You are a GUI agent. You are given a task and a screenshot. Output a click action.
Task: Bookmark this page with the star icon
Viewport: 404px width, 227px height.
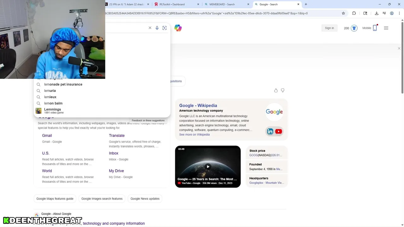tap(343, 13)
